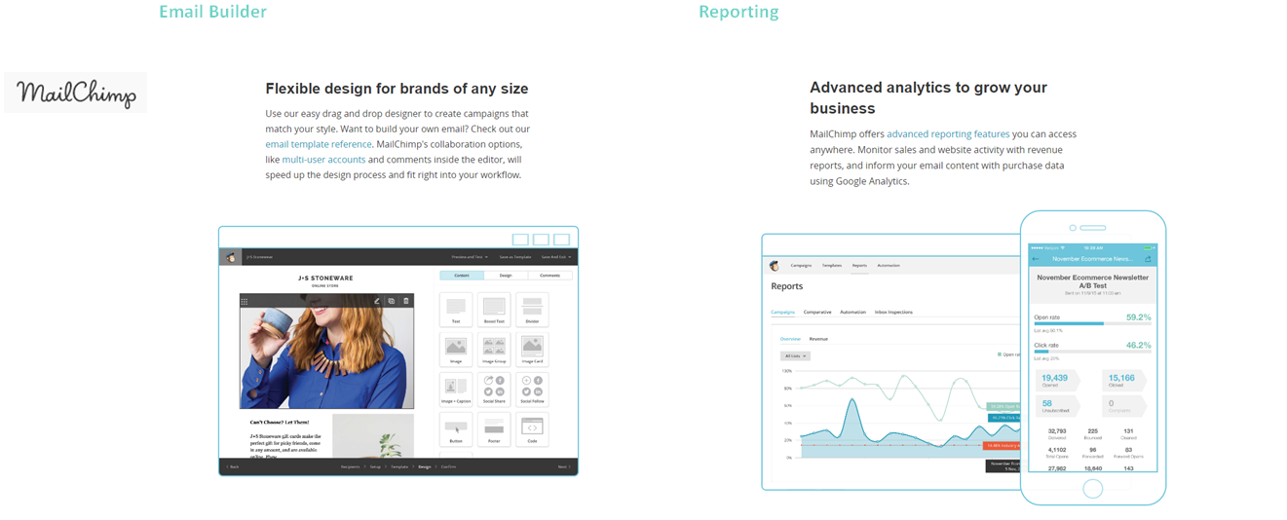This screenshot has height=520, width=1287.
Task: Click the red Industry Avg chart label
Action: [1003, 445]
